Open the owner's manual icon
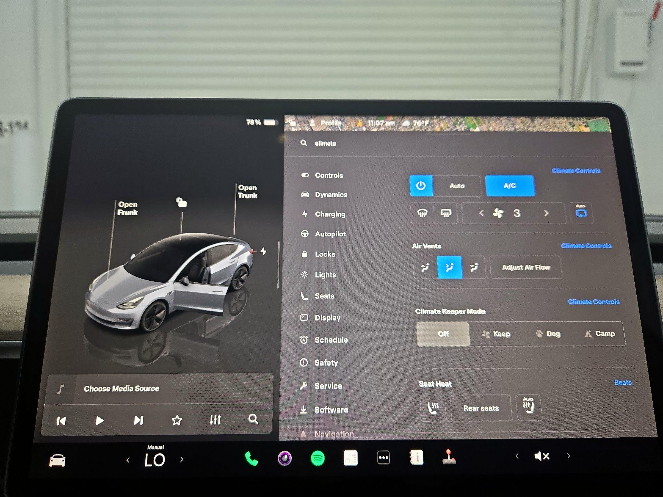 416,457
